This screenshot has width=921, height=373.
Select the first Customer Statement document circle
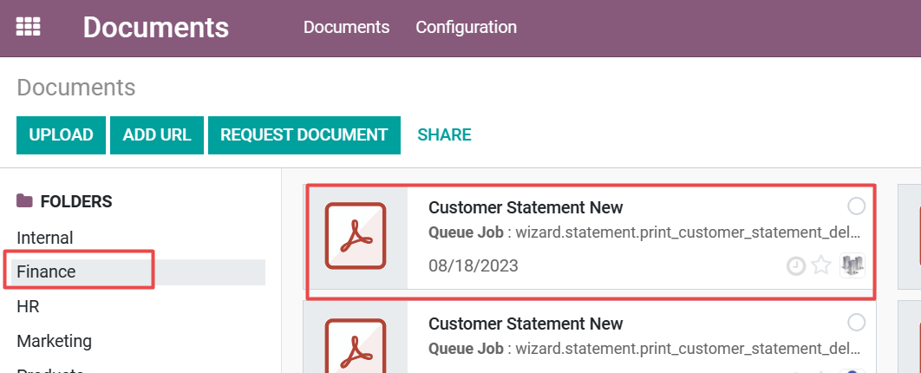[x=856, y=206]
